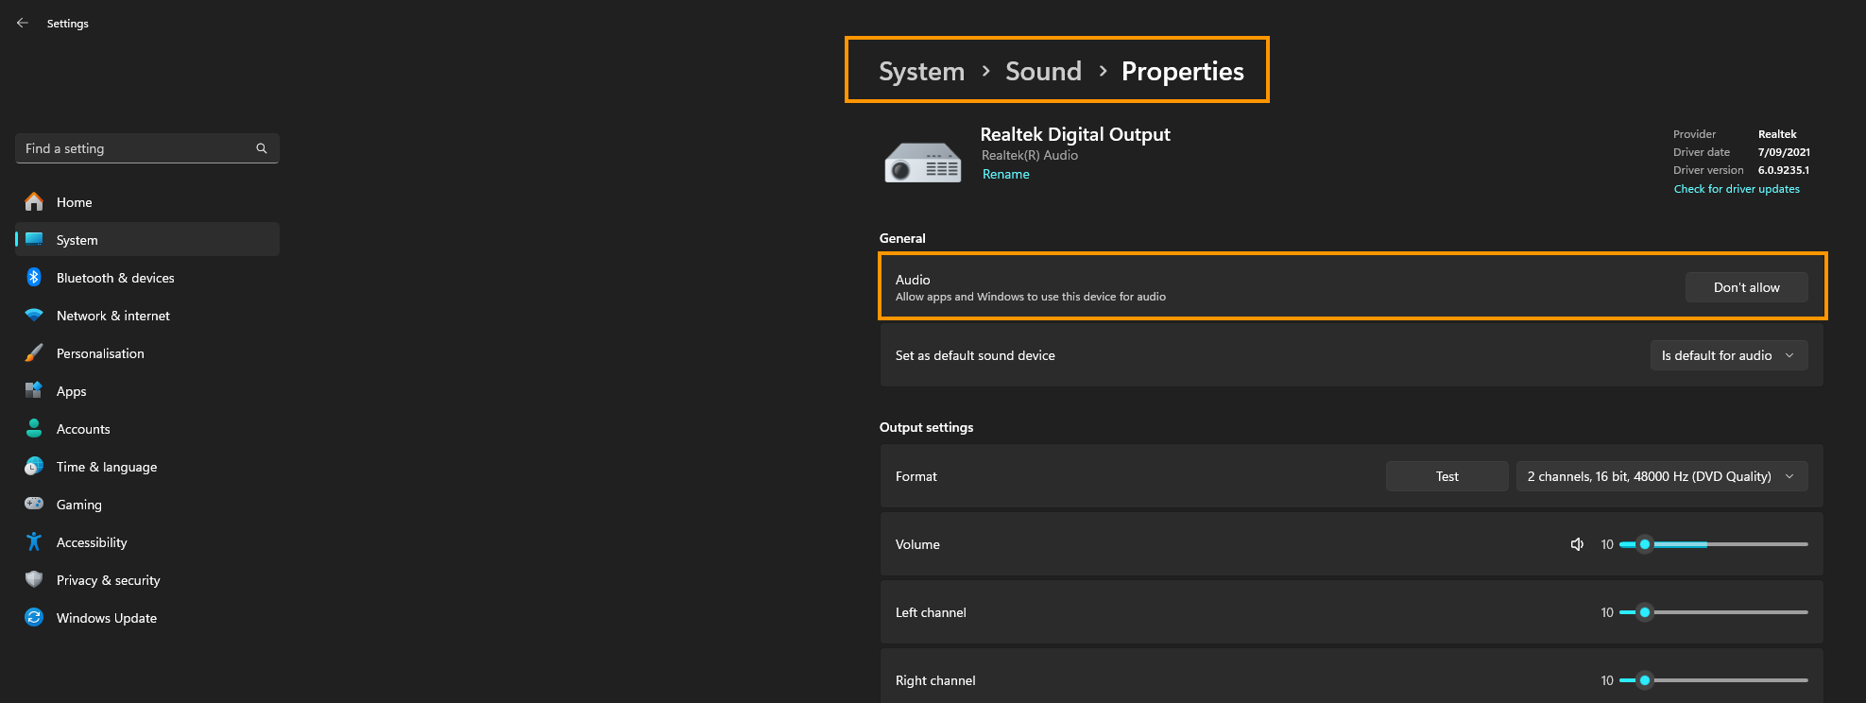Open Gaming settings
The width and height of the screenshot is (1866, 703).
(147, 505)
